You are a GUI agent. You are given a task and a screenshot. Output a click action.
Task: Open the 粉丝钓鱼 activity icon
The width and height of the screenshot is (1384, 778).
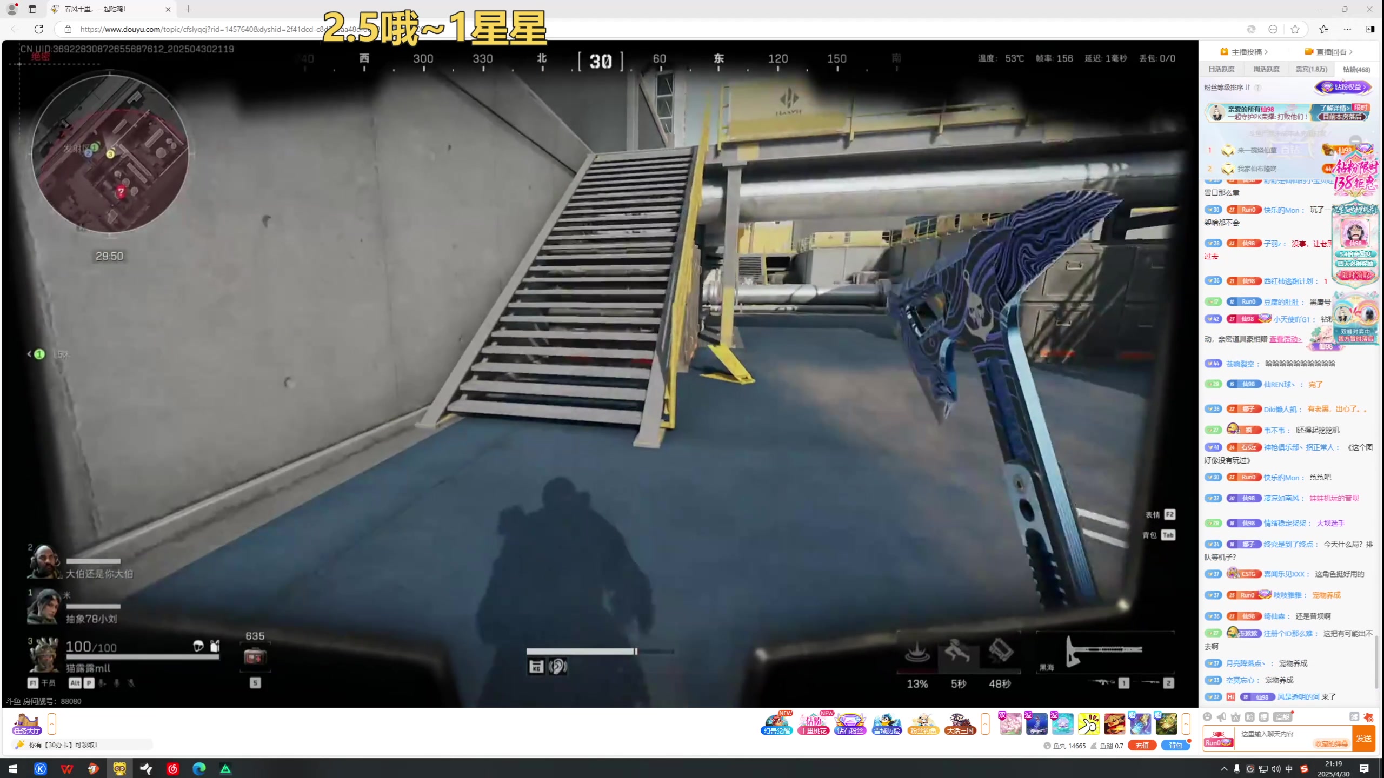[923, 723]
